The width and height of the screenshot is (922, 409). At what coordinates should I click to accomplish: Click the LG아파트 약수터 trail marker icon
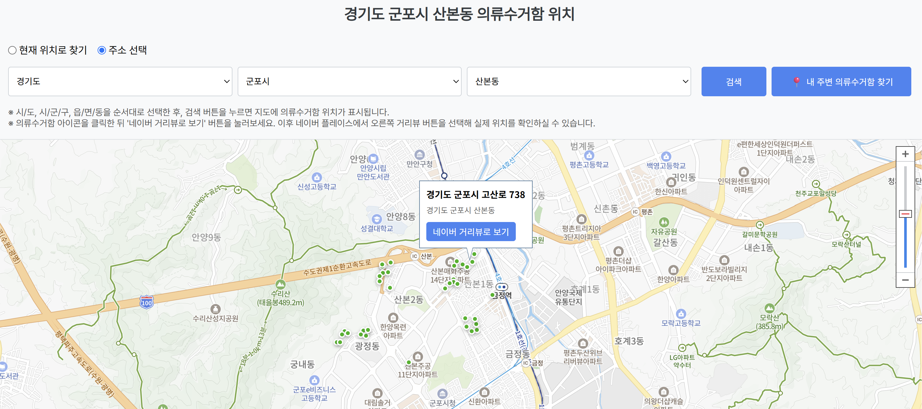pos(682,348)
